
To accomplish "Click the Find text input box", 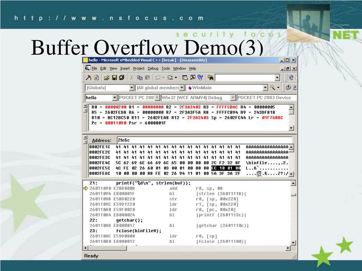I will (245, 78).
